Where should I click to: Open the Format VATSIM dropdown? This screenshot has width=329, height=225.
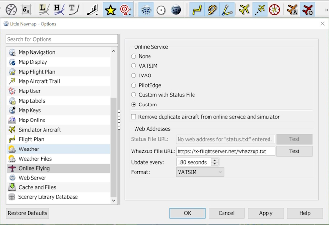click(200, 172)
